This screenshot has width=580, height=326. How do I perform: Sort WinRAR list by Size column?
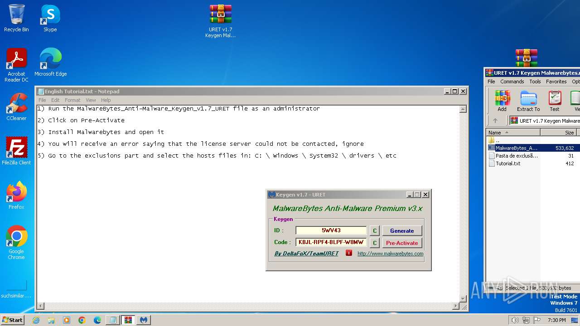[558, 133]
